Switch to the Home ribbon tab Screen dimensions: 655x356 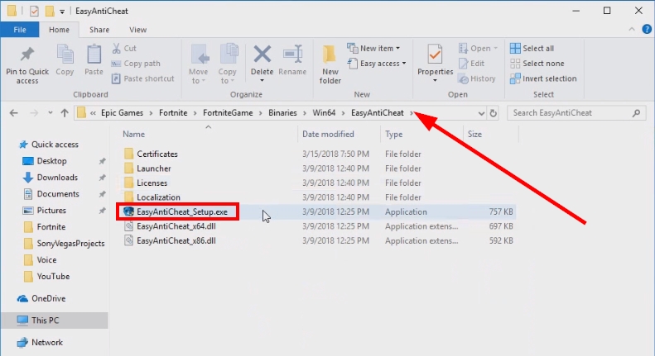click(x=59, y=30)
